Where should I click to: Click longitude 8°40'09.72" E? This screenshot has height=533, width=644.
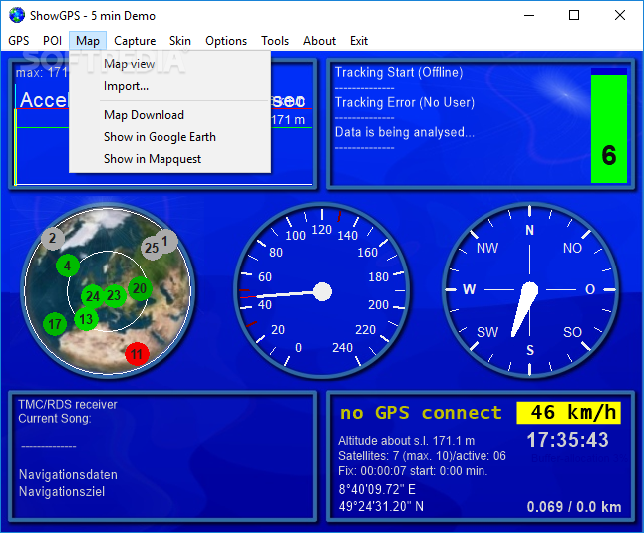[x=377, y=489]
